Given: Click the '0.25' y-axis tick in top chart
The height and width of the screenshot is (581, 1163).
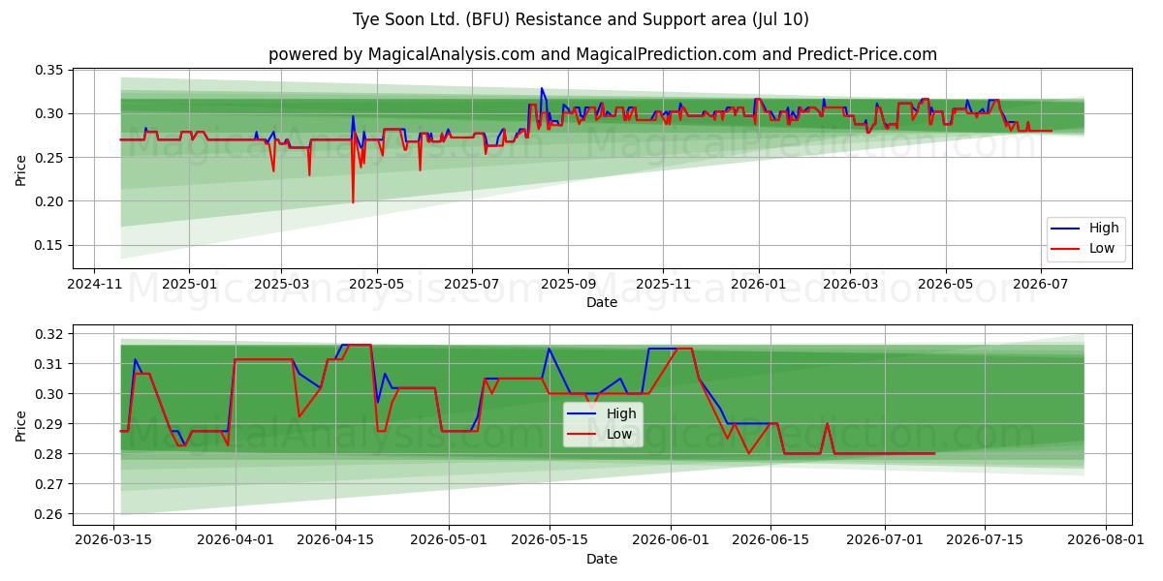Looking at the screenshot, I should coord(49,158).
